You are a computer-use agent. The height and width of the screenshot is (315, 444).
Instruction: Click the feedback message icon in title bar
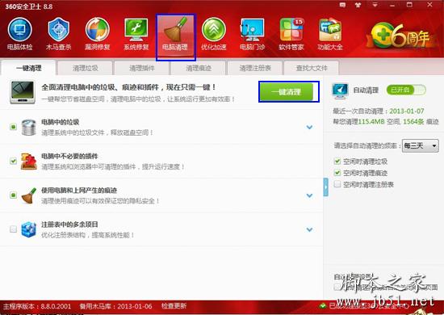click(x=342, y=5)
